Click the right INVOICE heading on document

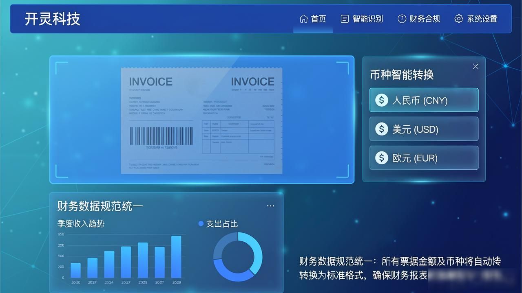[252, 81]
